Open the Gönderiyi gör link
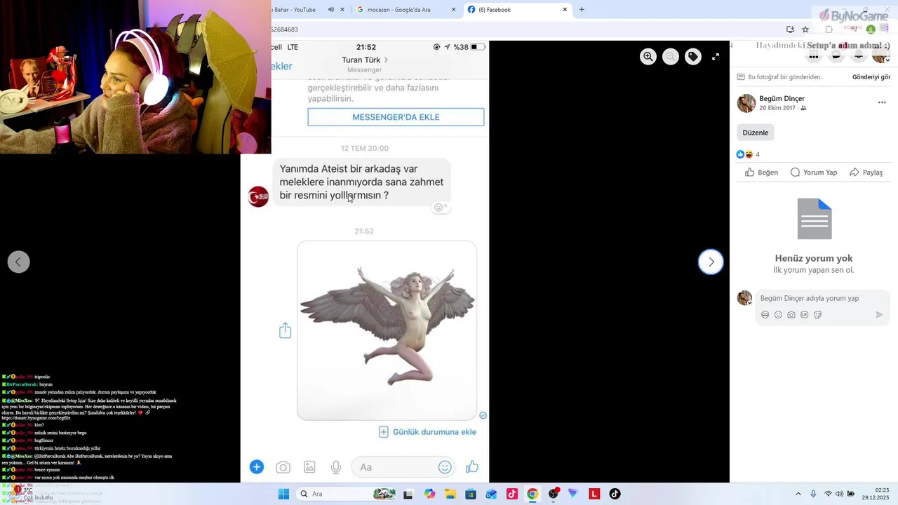Viewport: 898px width, 505px height. (x=871, y=77)
